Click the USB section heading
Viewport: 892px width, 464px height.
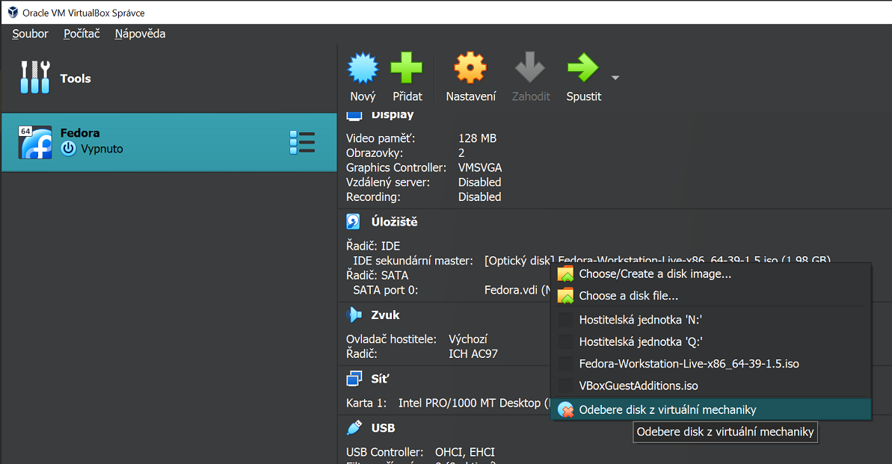[x=383, y=427]
